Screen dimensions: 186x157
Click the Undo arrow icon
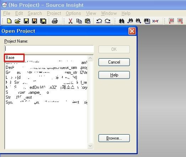click(x=99, y=21)
